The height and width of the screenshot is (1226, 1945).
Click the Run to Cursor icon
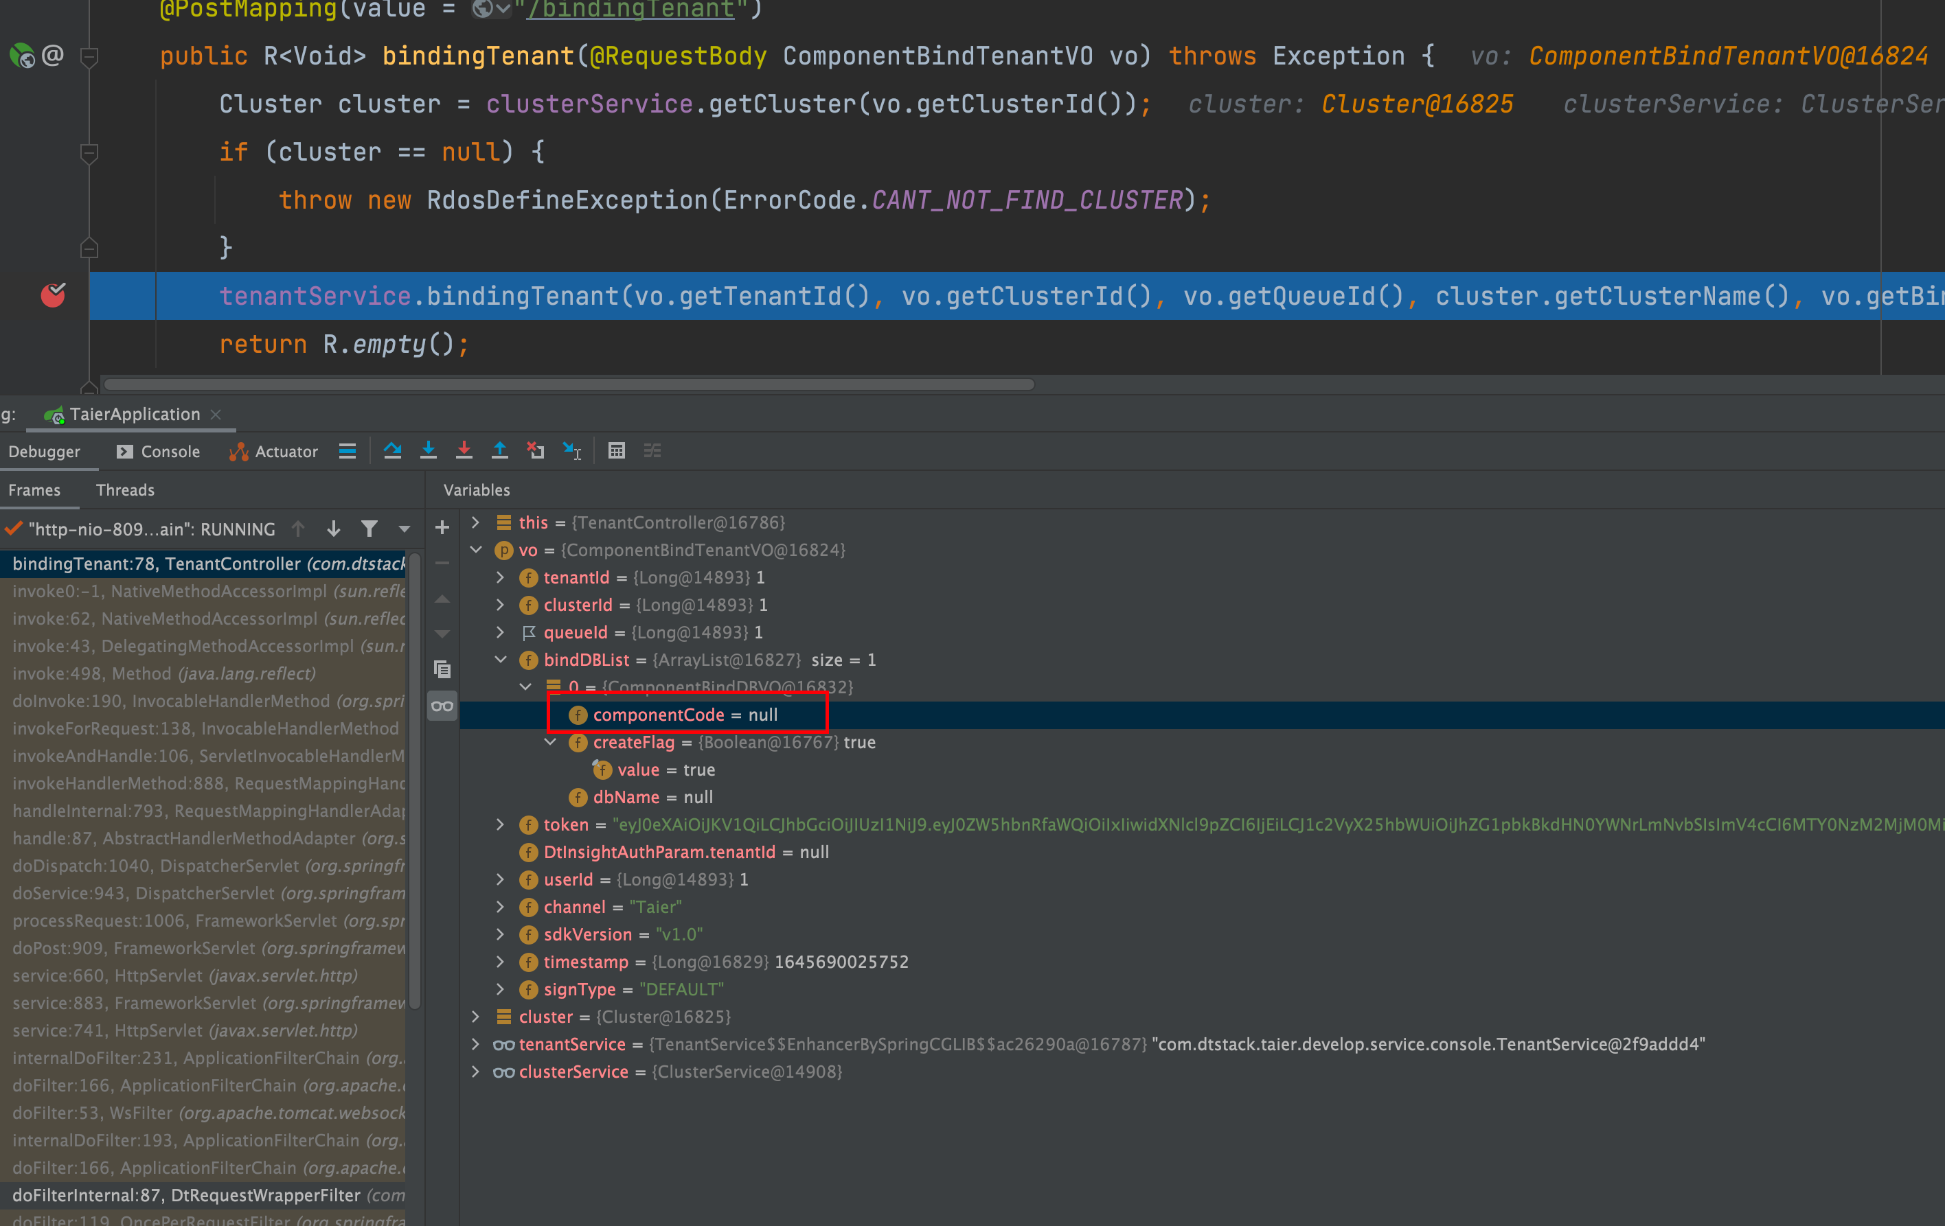coord(571,450)
